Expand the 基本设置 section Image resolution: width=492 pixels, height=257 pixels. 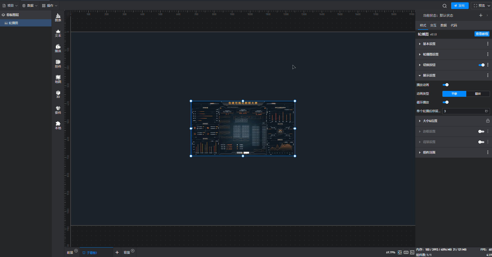coord(429,44)
